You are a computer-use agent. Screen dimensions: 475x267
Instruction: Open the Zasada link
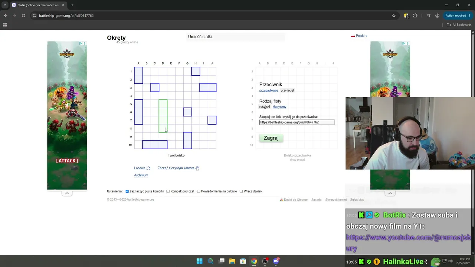(x=317, y=200)
